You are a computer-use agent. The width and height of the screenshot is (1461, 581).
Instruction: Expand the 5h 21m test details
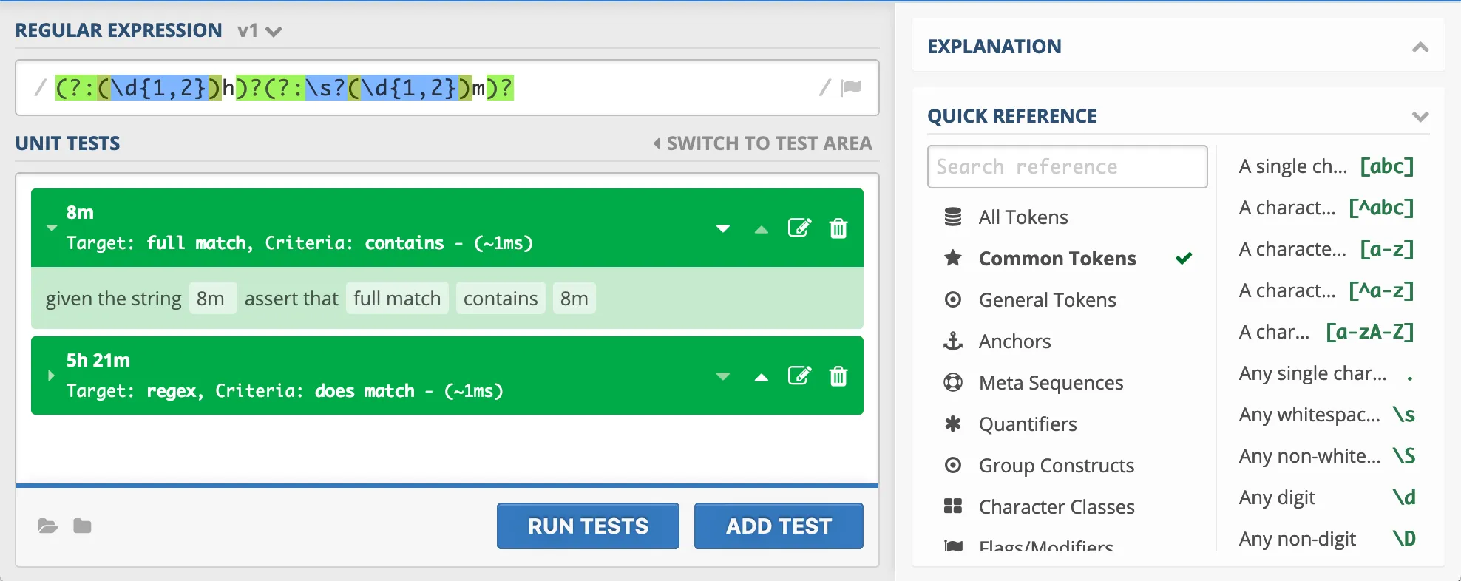click(x=51, y=376)
